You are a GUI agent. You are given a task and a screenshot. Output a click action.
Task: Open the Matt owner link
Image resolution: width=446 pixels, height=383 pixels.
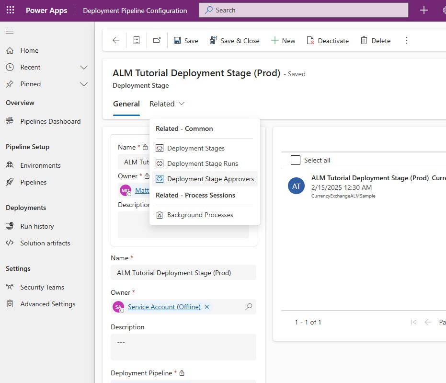(142, 190)
